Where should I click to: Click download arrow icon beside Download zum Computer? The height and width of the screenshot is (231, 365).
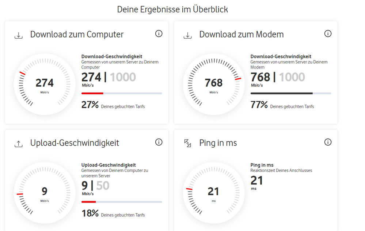tap(18, 35)
